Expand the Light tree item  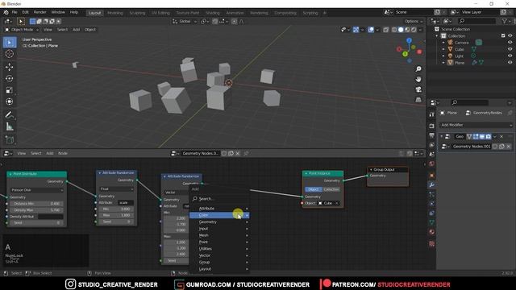443,56
